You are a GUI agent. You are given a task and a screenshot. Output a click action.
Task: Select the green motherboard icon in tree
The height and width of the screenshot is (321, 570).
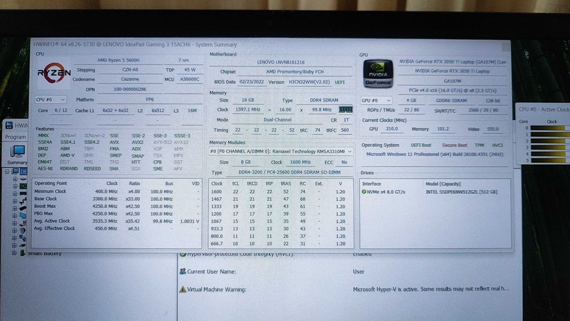[23, 186]
